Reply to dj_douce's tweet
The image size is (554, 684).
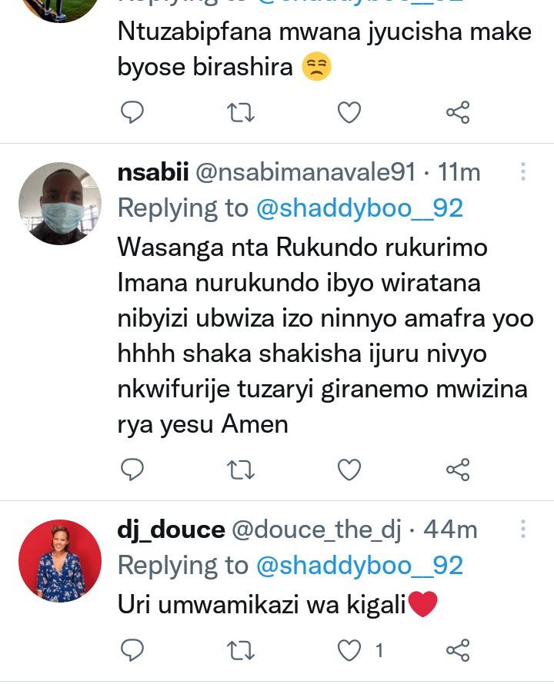[134, 650]
